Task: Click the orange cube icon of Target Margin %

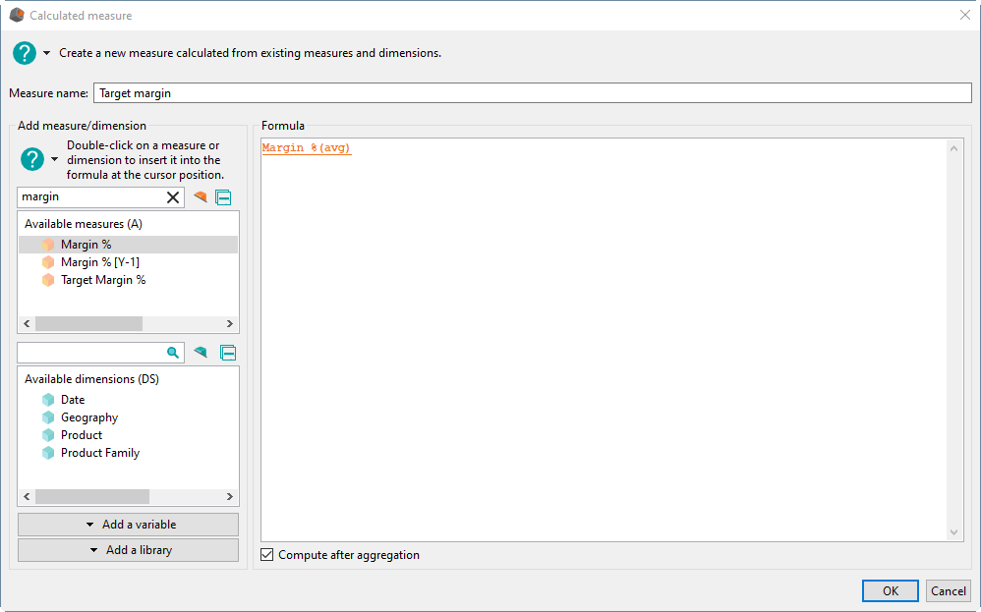Action: coord(48,280)
